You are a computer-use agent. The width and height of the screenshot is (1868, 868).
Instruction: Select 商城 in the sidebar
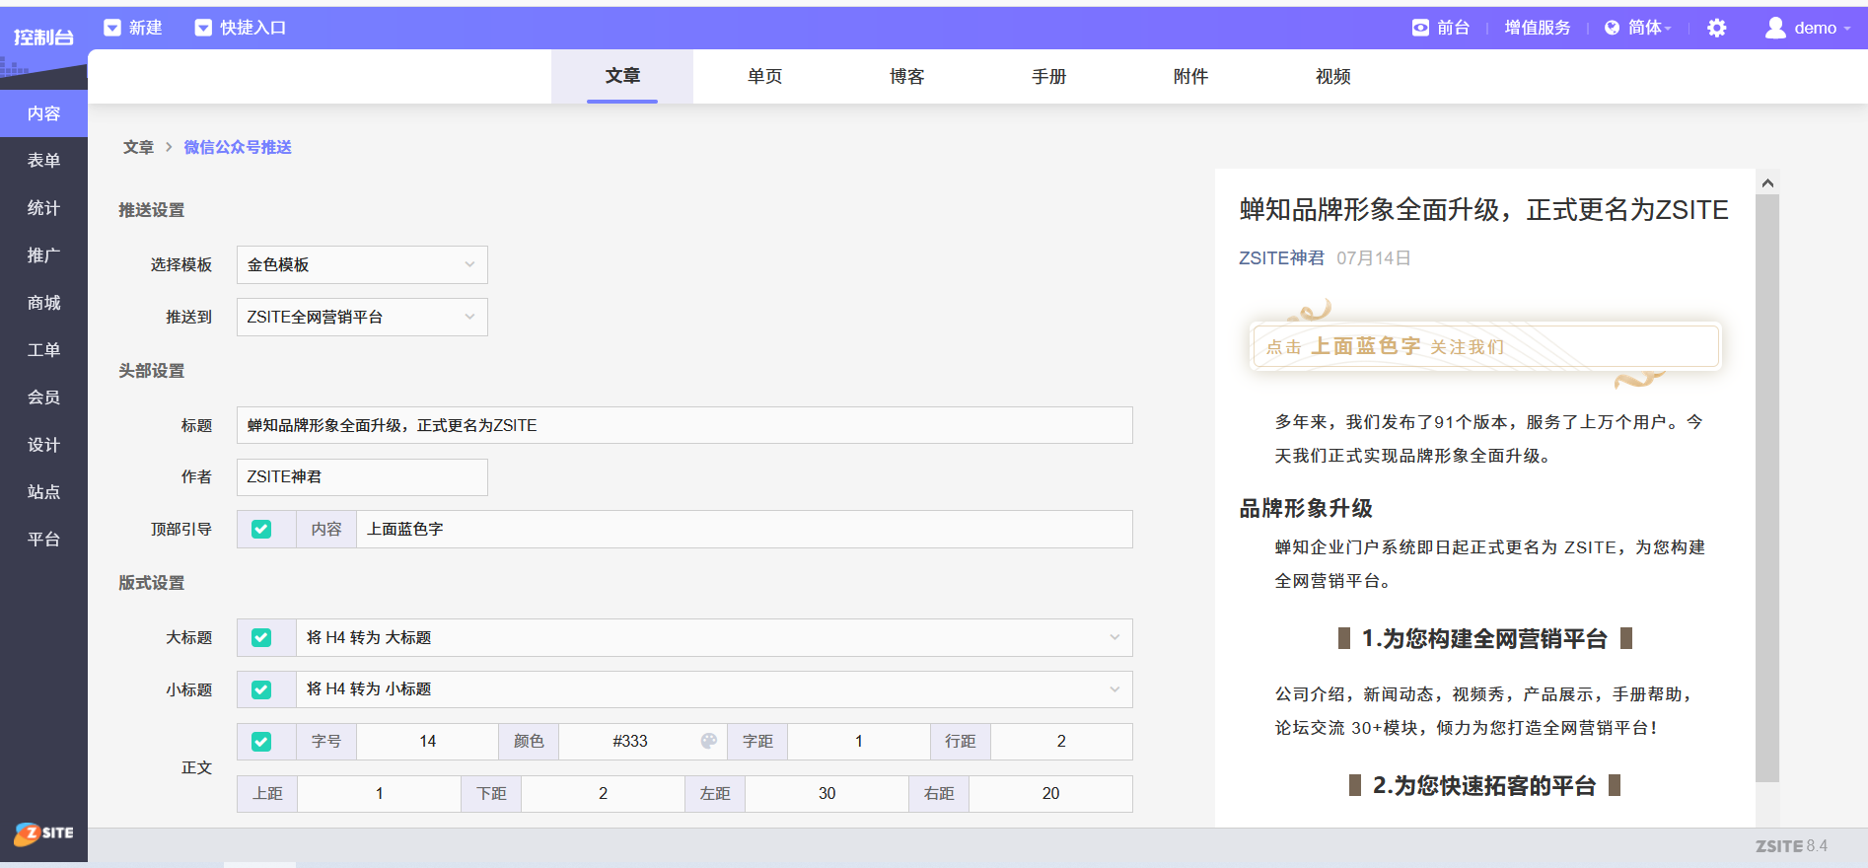[43, 303]
